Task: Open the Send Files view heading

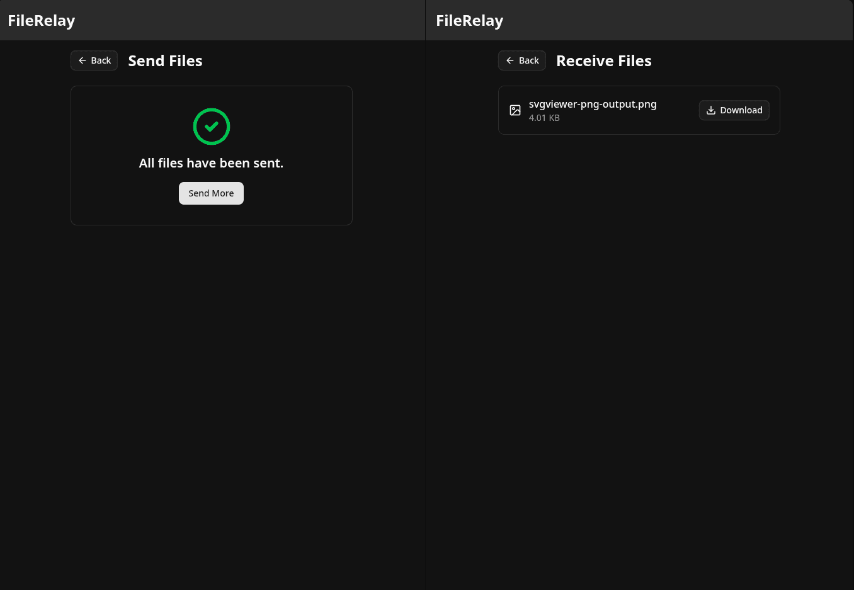Action: click(165, 60)
